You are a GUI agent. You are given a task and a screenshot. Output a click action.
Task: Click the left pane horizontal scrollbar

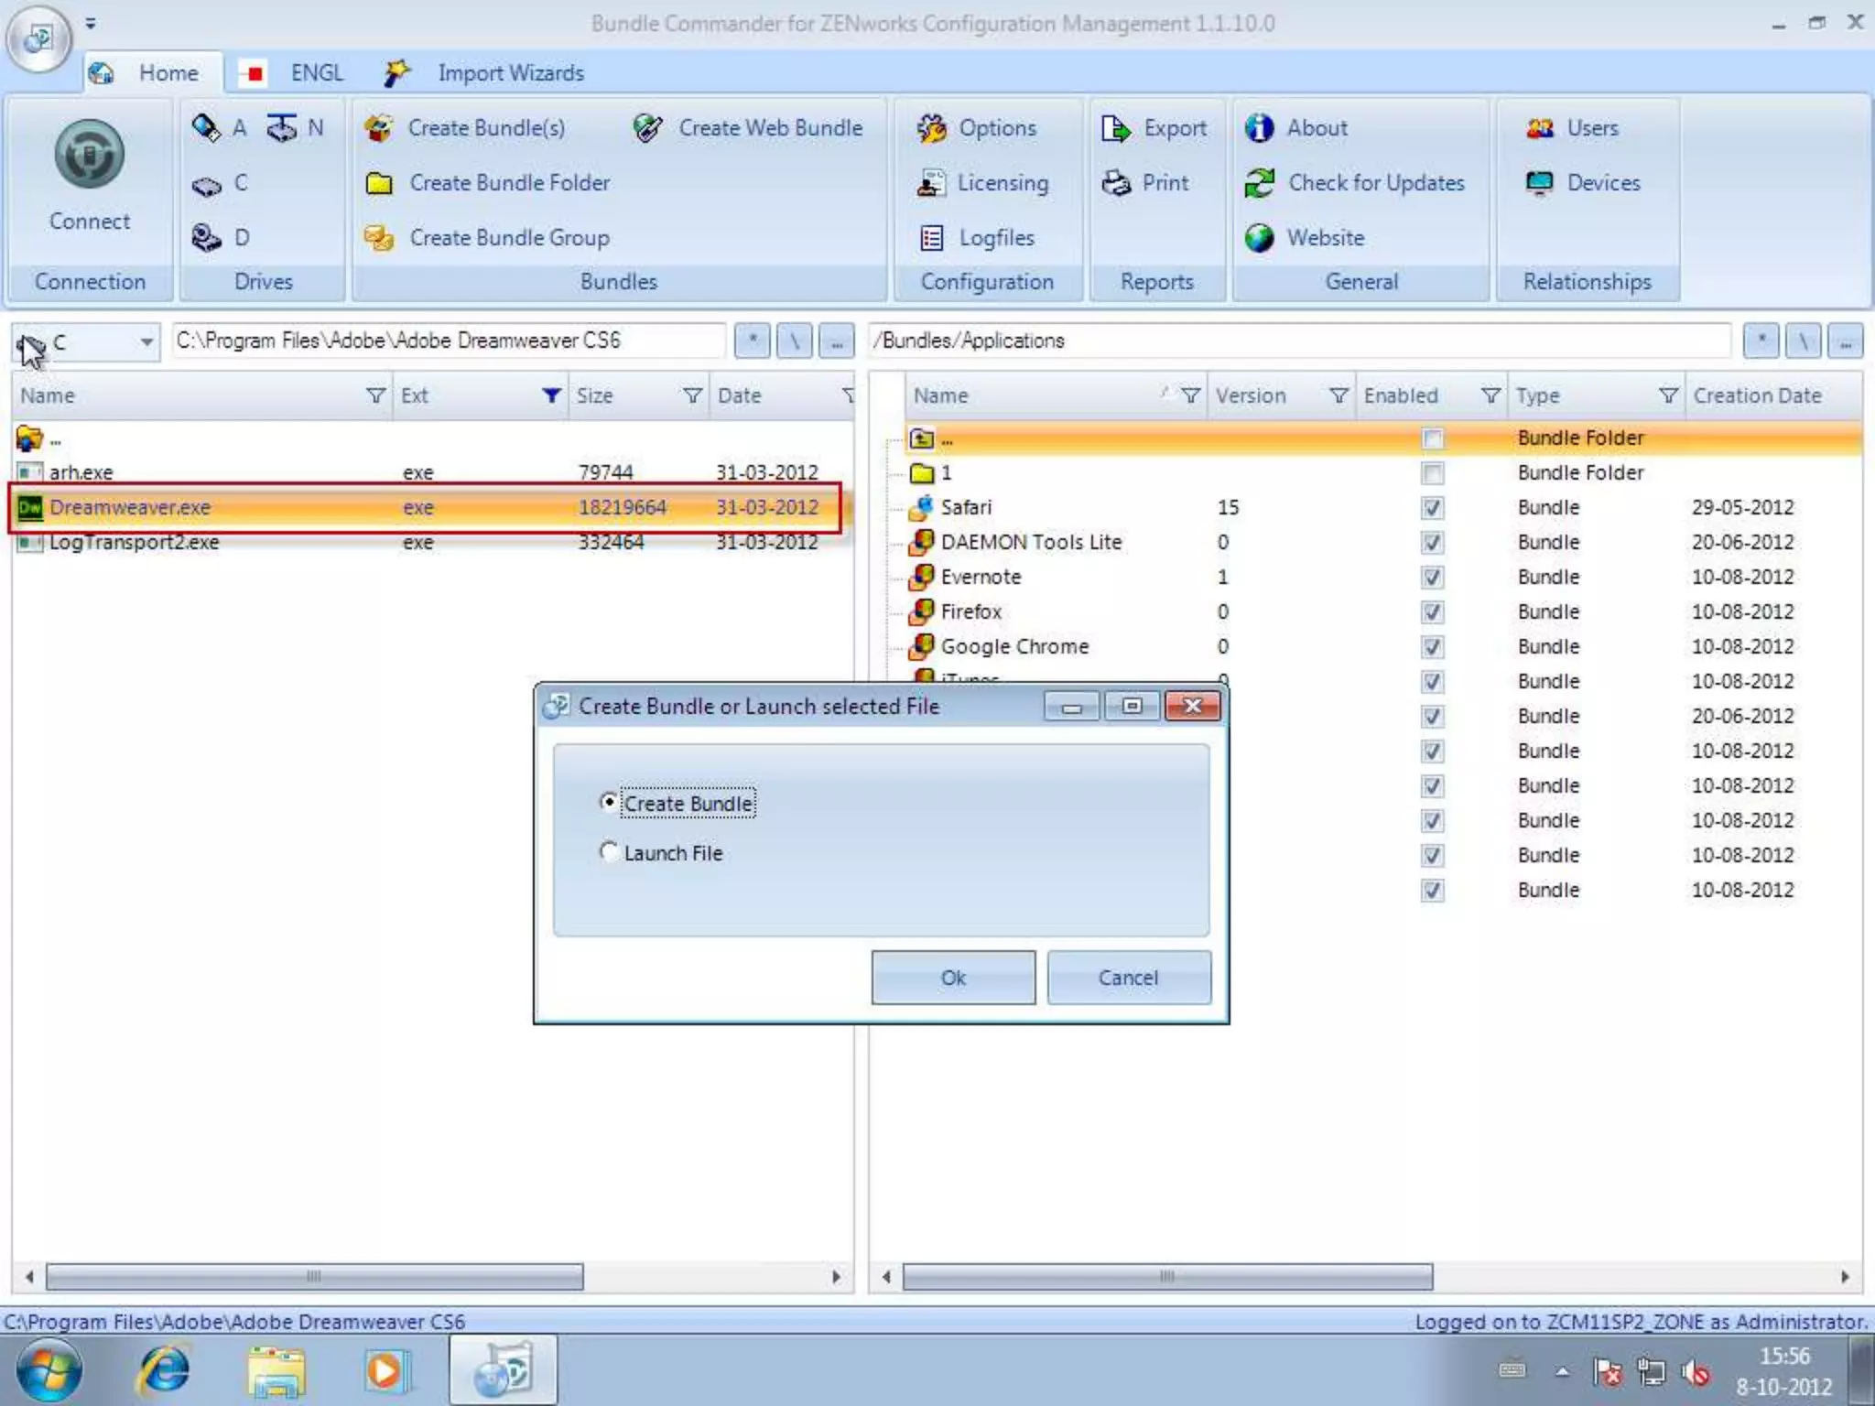313,1276
